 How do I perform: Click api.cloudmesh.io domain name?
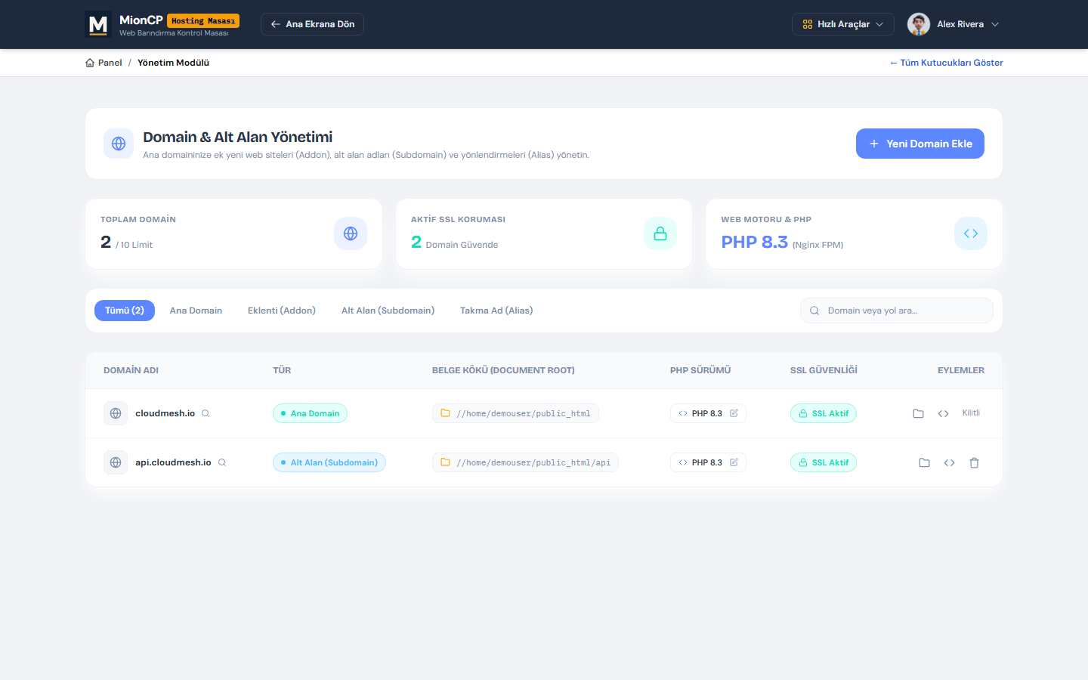[173, 462]
